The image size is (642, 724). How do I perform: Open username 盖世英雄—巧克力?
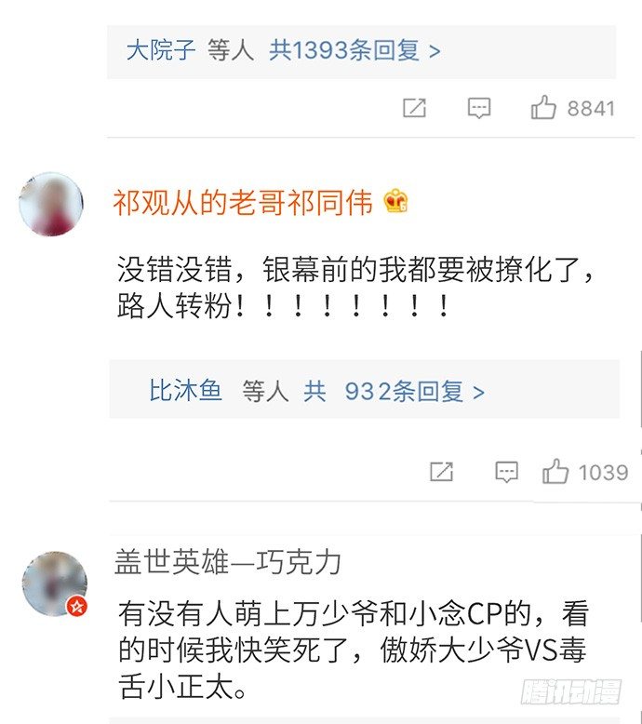228,562
